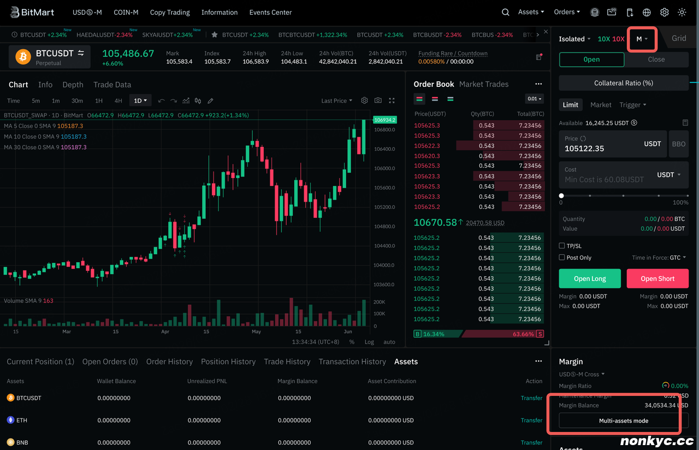Select the drawing pencil tool on chart
The image size is (699, 450).
pos(210,100)
